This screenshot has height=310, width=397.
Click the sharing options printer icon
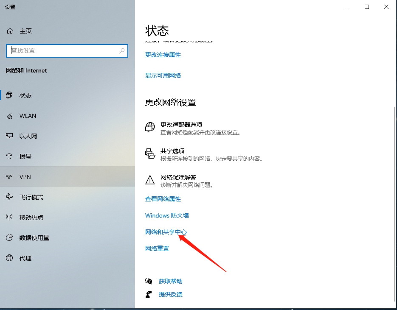(x=150, y=154)
